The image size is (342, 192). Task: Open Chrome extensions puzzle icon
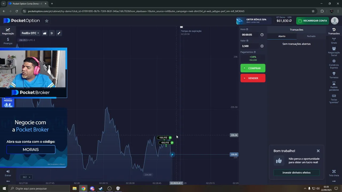[322, 11]
